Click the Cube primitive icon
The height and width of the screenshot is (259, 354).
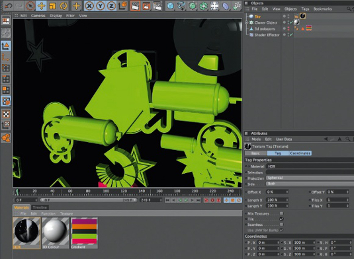tap(171, 6)
